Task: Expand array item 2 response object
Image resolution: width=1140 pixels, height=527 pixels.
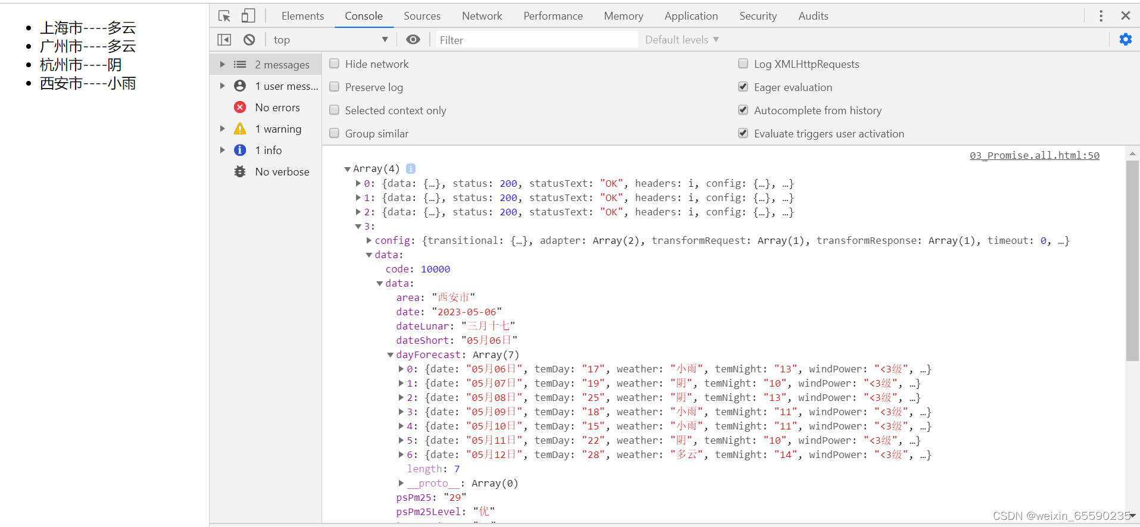Action: pos(358,212)
